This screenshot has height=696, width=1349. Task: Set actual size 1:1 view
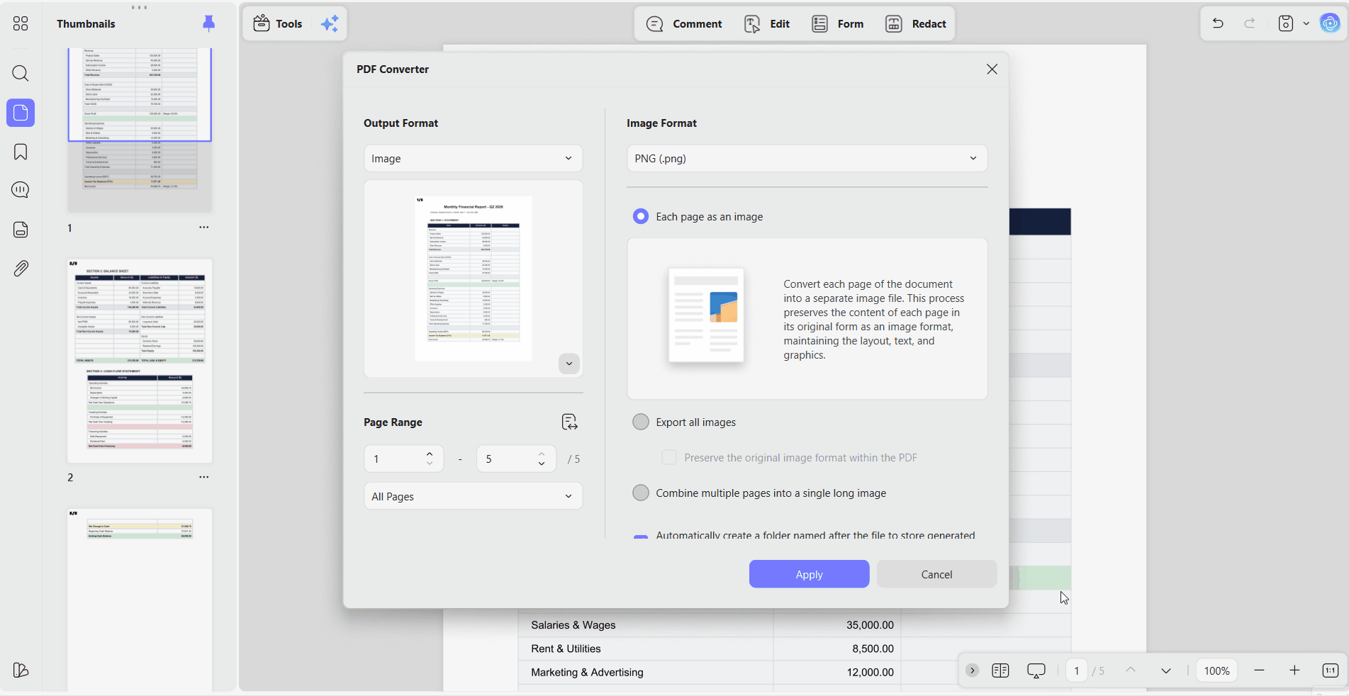tap(1330, 670)
